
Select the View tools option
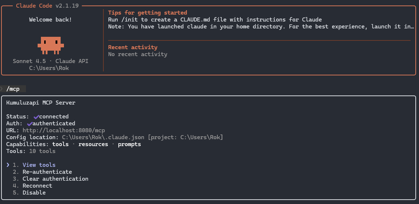coord(39,165)
